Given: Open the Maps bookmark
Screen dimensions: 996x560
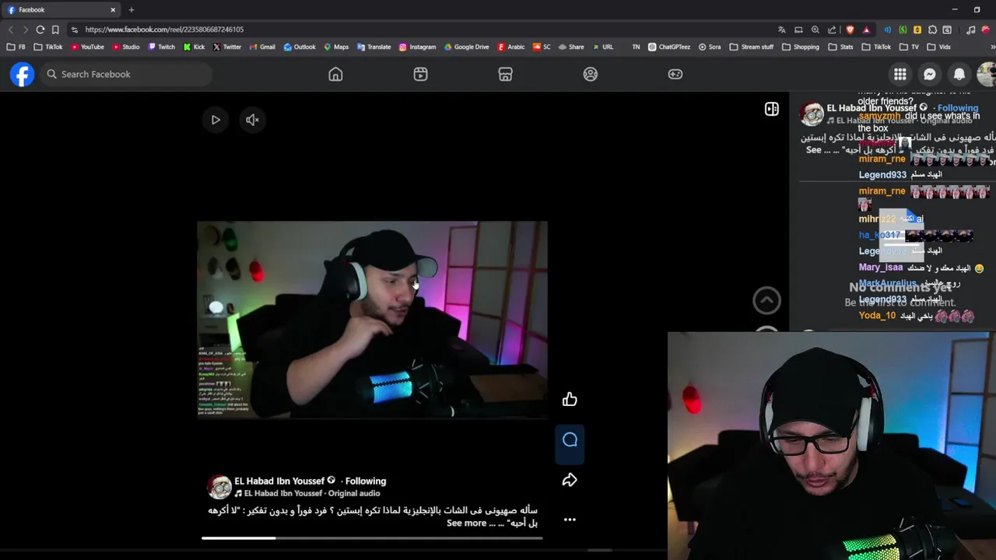Looking at the screenshot, I should pyautogui.click(x=336, y=47).
